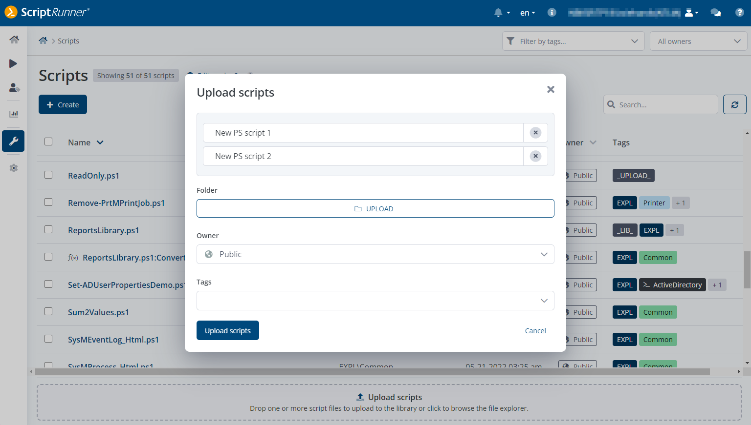This screenshot has width=751, height=425.
Task: Open the Reports chart sidebar icon
Action: coord(14,114)
